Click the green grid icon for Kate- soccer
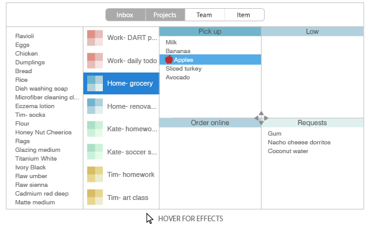The width and height of the screenshot is (370, 225). coord(95,152)
